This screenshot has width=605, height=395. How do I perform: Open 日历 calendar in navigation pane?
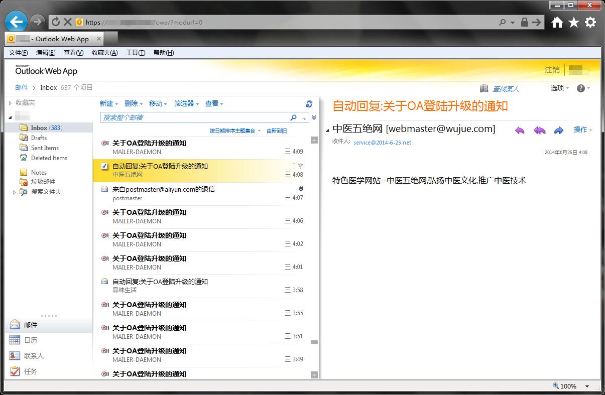coord(30,340)
